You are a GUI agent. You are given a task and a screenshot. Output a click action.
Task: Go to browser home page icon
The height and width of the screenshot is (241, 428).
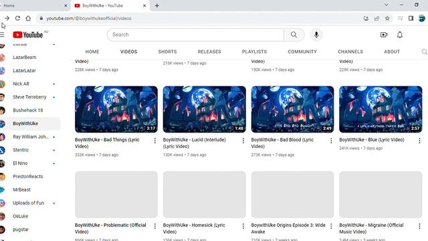(x=28, y=18)
